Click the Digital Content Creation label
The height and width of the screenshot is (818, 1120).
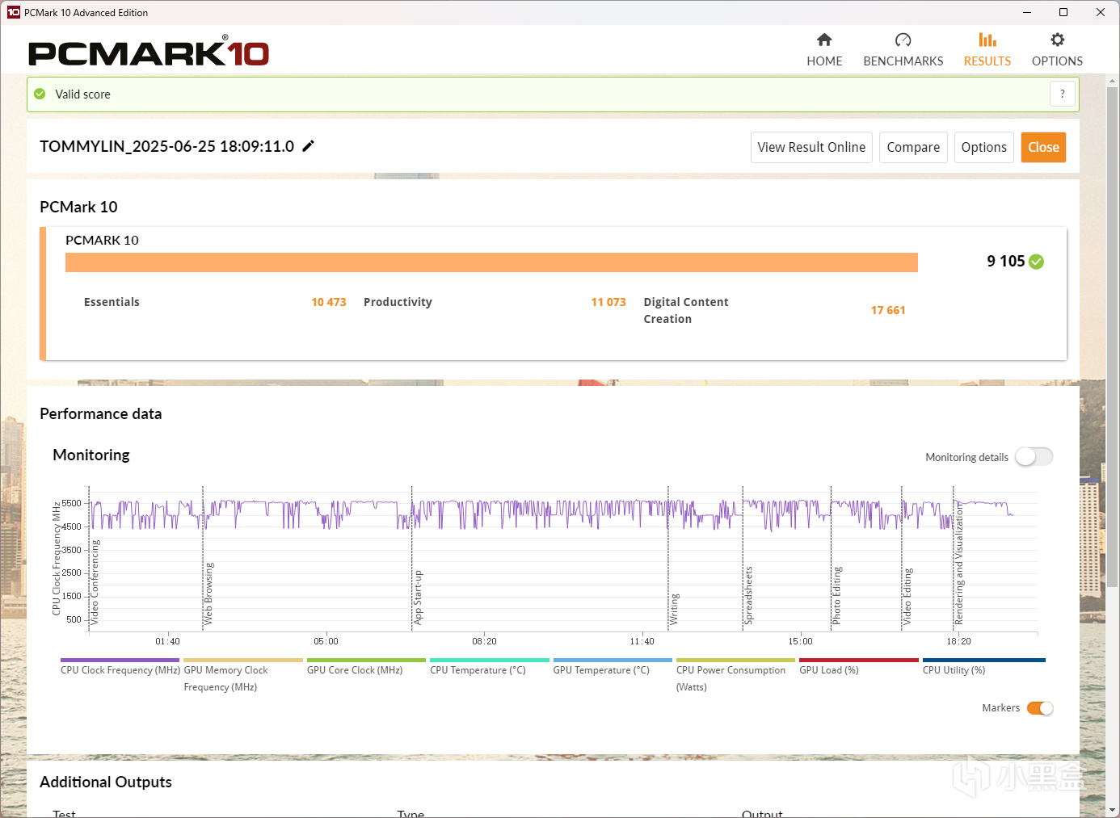point(686,310)
